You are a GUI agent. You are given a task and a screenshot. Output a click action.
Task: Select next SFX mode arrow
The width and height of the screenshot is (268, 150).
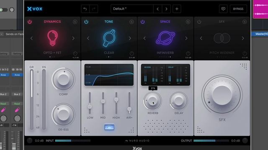(x=243, y=38)
